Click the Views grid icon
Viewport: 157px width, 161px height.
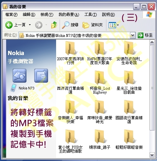click(112, 25)
